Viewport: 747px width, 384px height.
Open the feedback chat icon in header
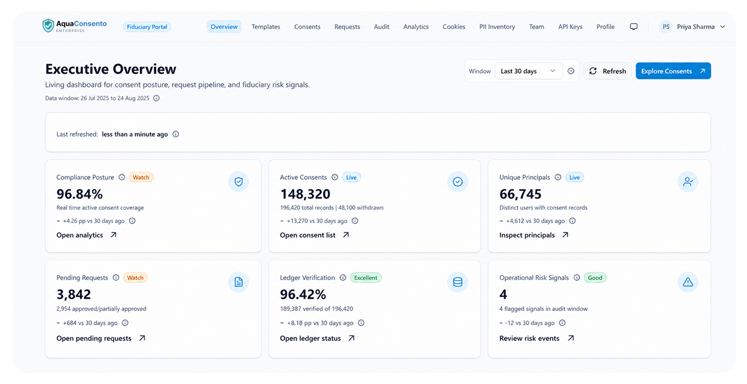[634, 26]
